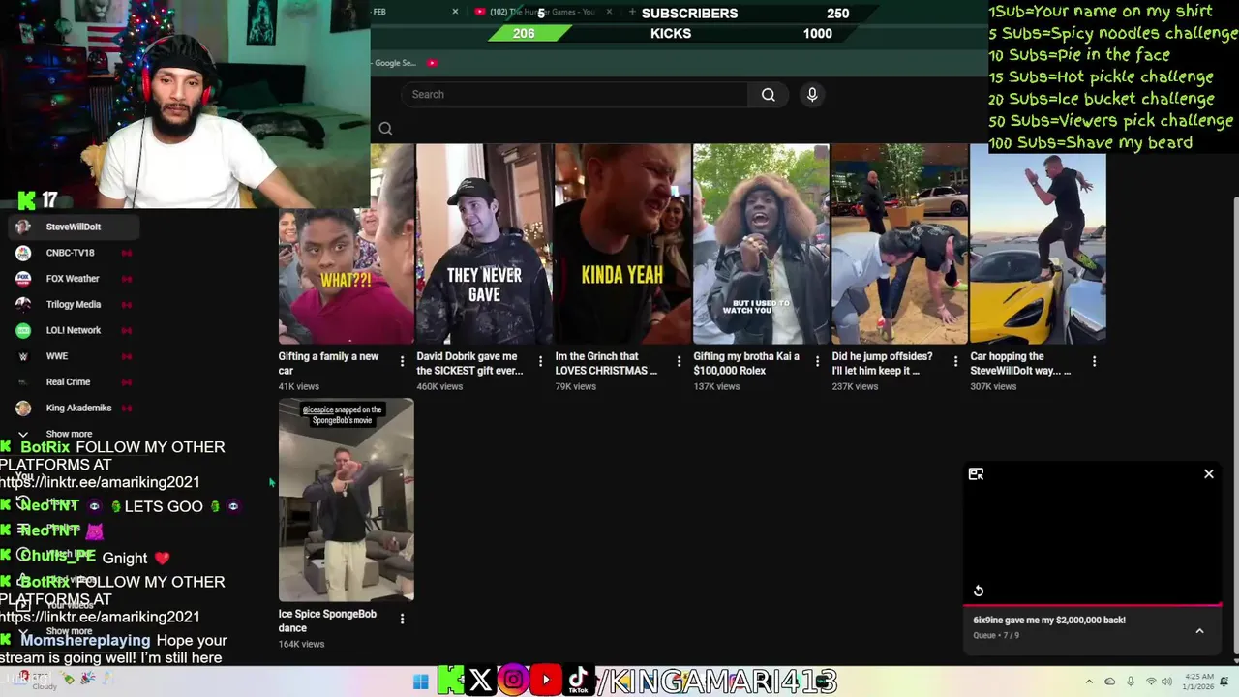Click the linktr.ee/amariking2021 link in top chat message

[100, 482]
